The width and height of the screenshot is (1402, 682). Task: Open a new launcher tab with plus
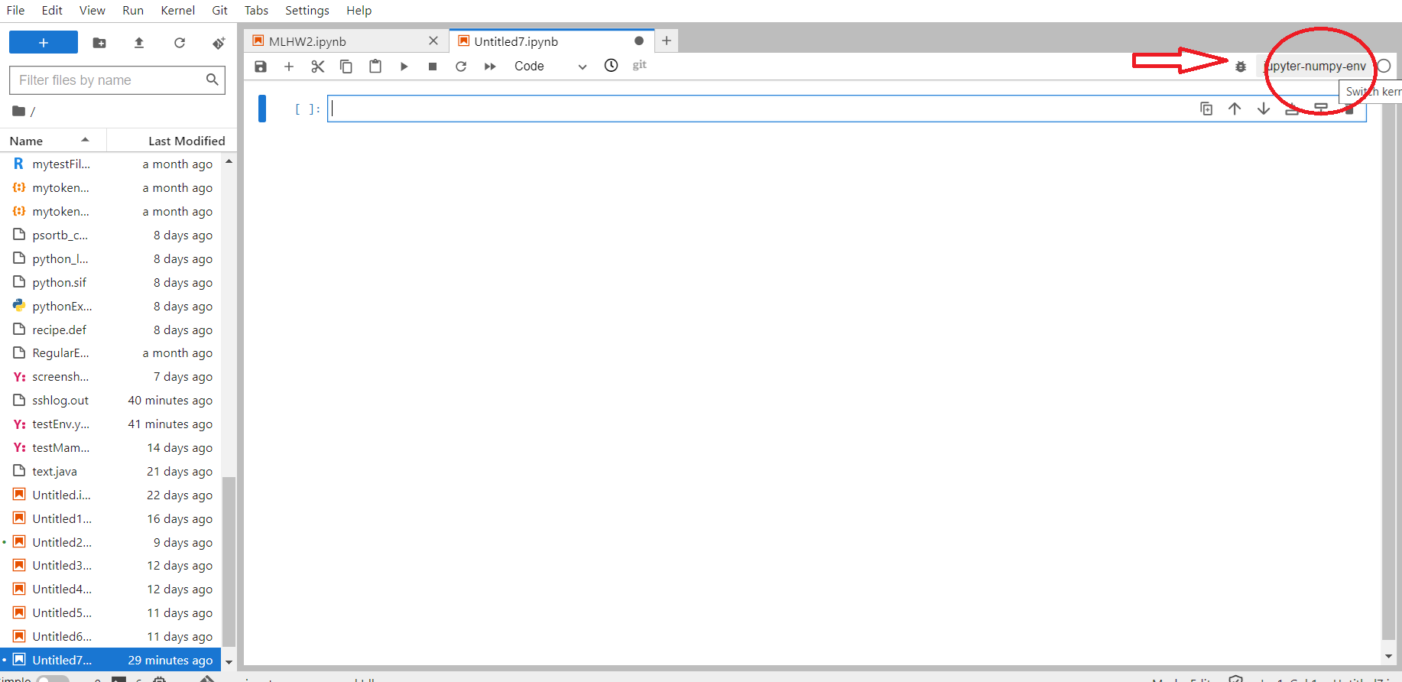667,41
